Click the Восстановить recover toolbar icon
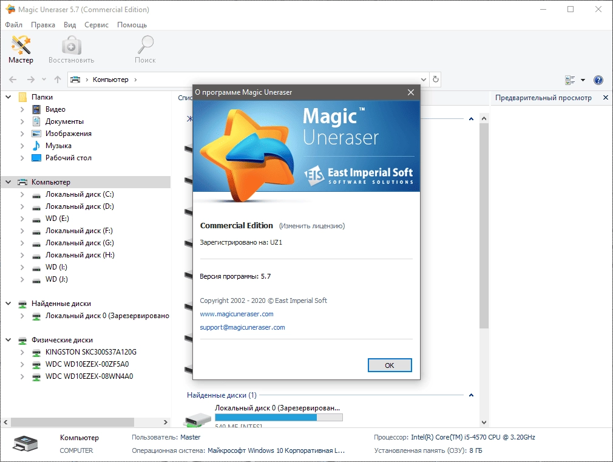Viewport: 613px width, 462px height. 71,49
